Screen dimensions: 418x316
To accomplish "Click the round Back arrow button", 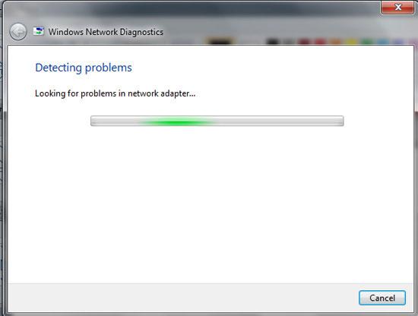I will (18, 32).
